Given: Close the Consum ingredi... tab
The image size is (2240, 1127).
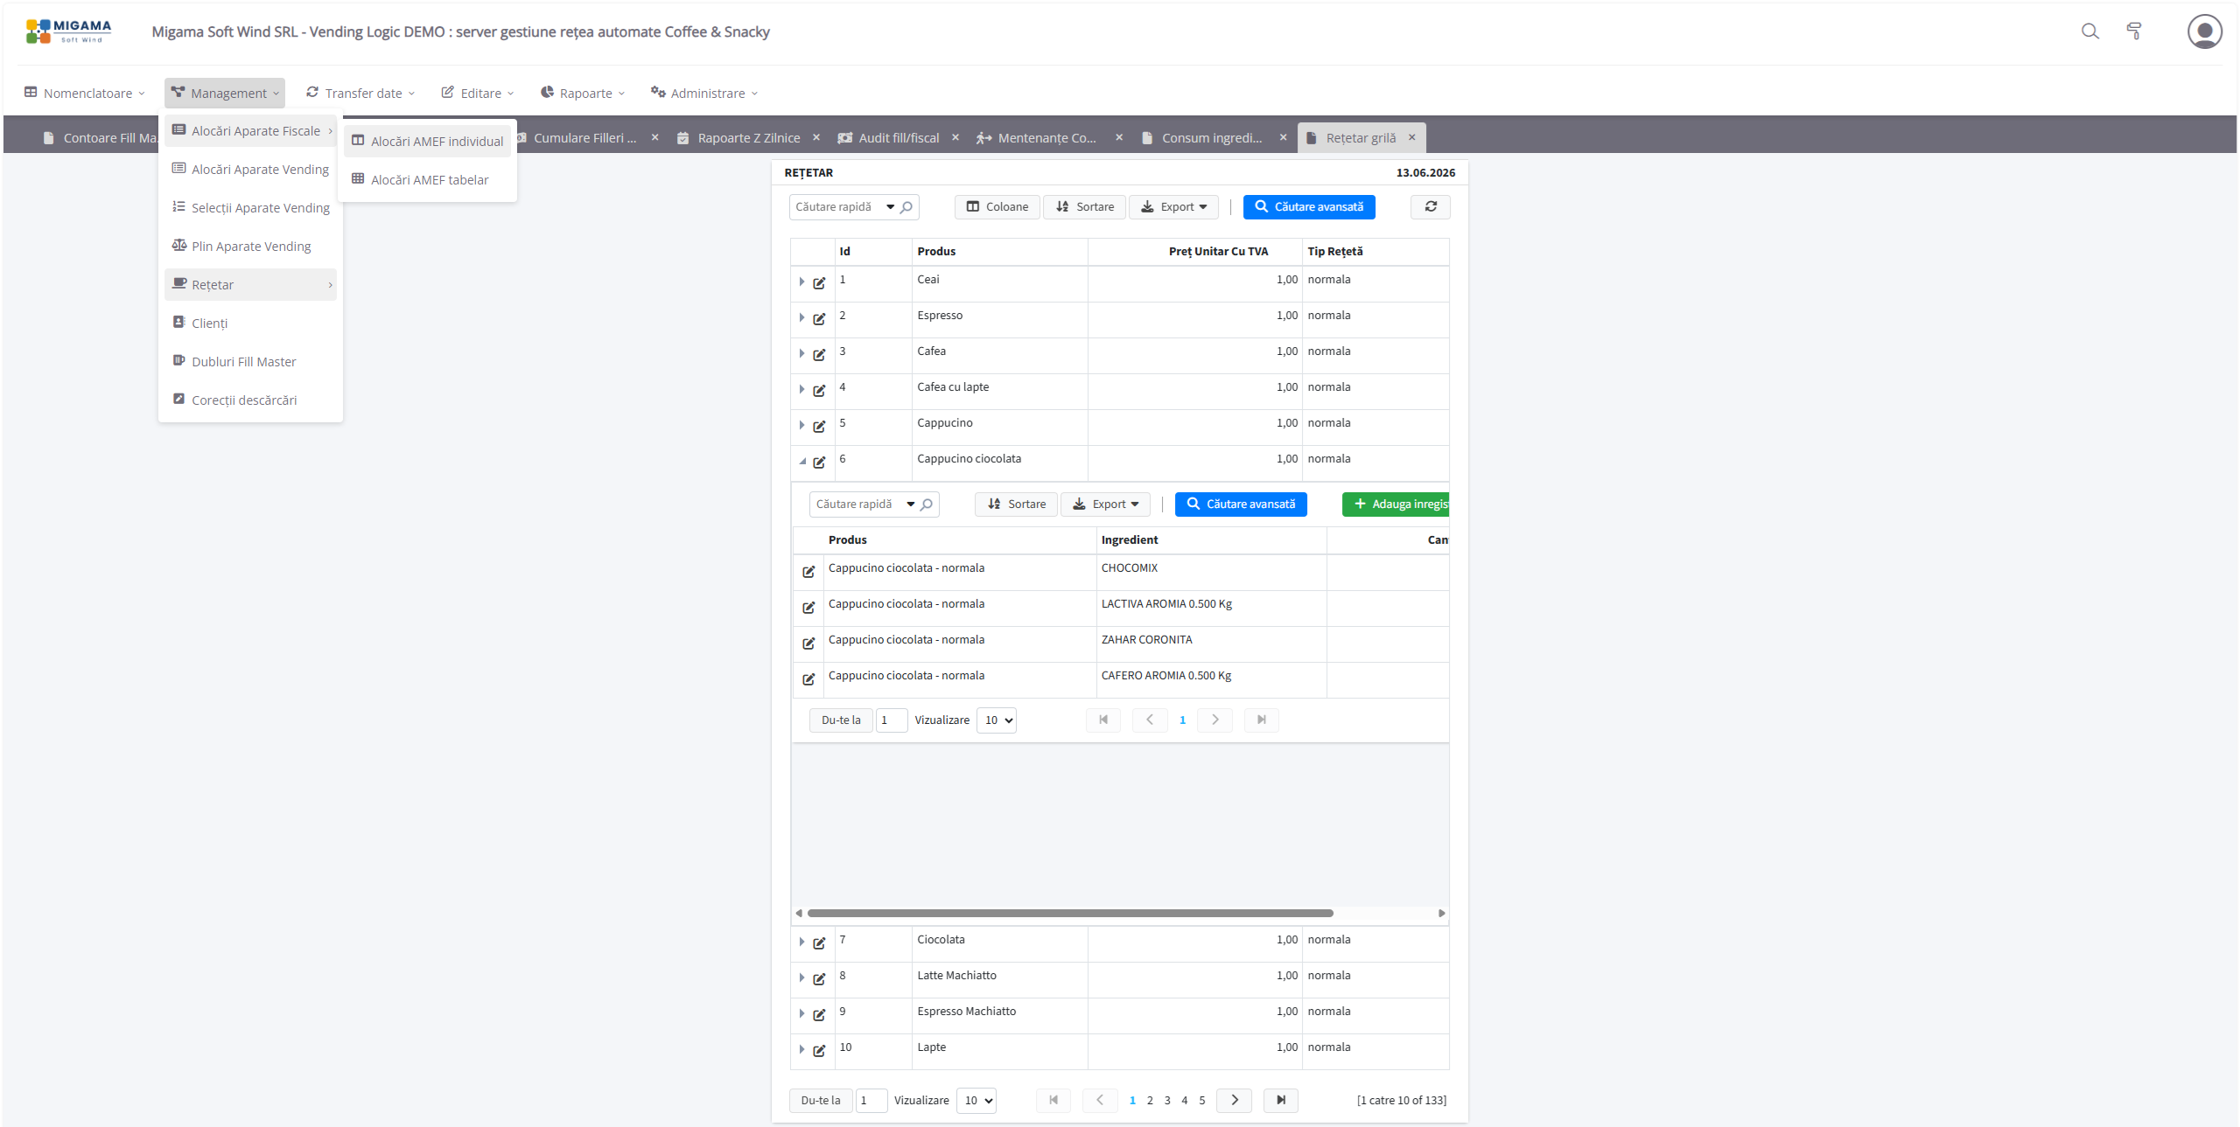Looking at the screenshot, I should click(1284, 137).
